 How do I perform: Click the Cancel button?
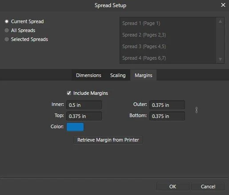(208, 187)
